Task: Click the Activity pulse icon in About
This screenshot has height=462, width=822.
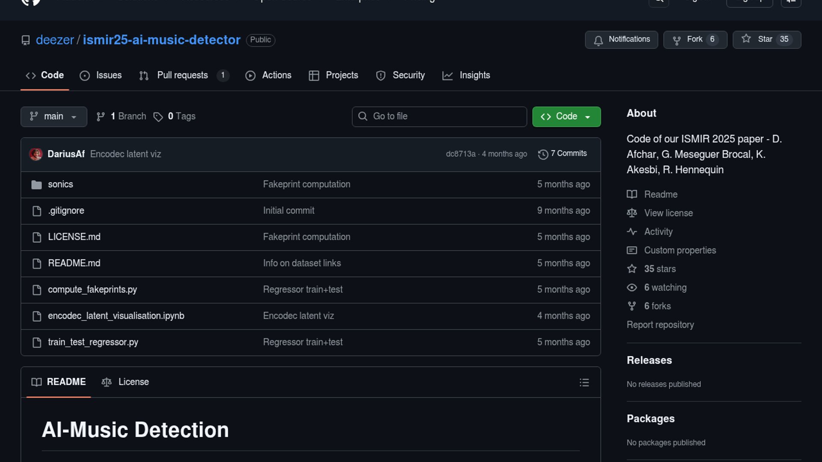Action: click(x=631, y=232)
